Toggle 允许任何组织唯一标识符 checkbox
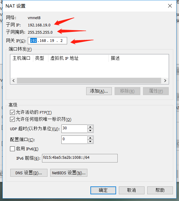The width and height of the screenshot is (179, 201). (12, 119)
